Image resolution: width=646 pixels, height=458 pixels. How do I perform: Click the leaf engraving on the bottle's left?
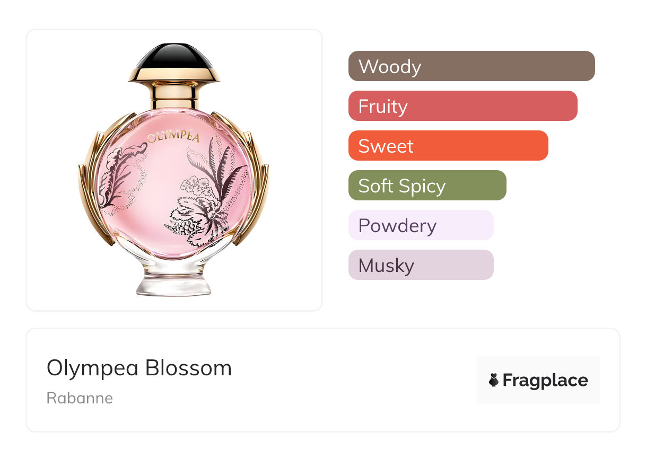121,176
